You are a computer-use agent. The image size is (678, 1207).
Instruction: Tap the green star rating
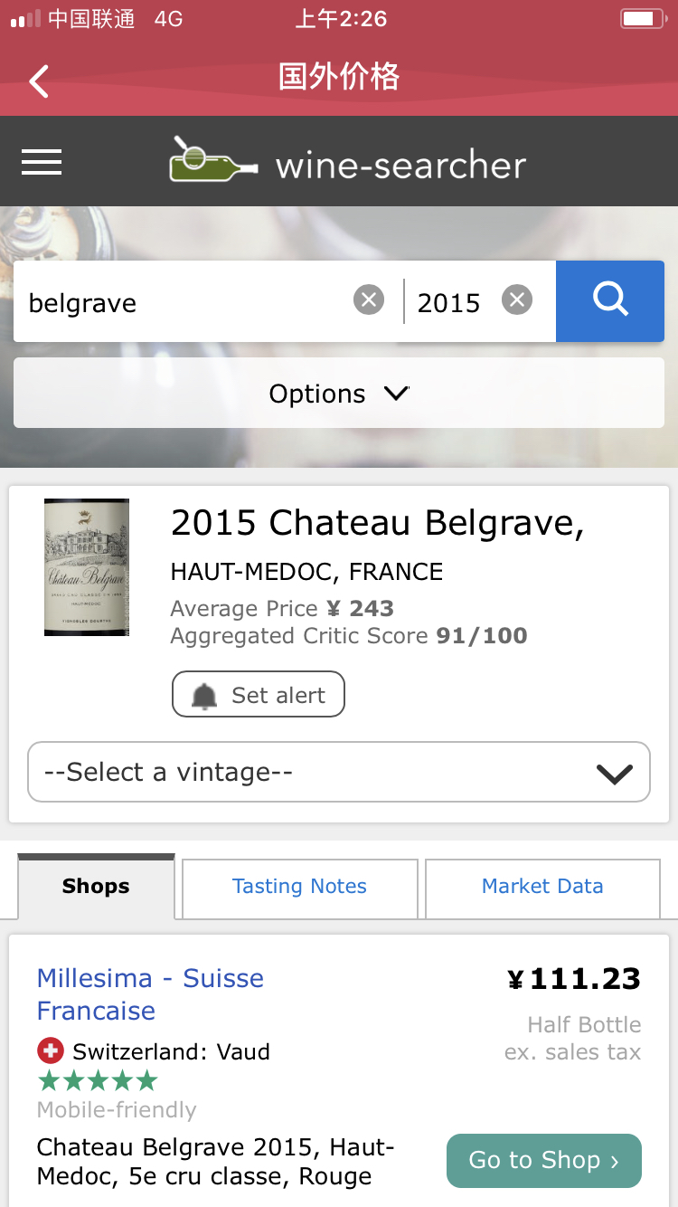[x=98, y=1081]
